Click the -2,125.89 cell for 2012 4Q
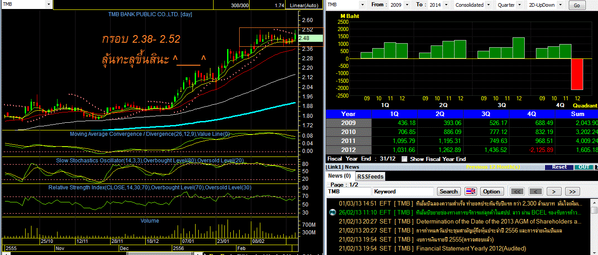 [x=532, y=150]
